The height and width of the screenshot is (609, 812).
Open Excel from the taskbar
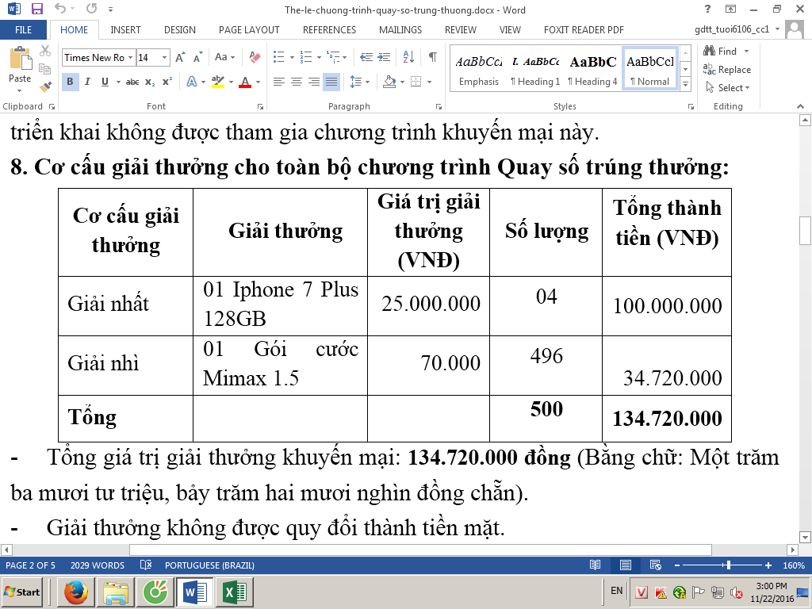click(235, 592)
